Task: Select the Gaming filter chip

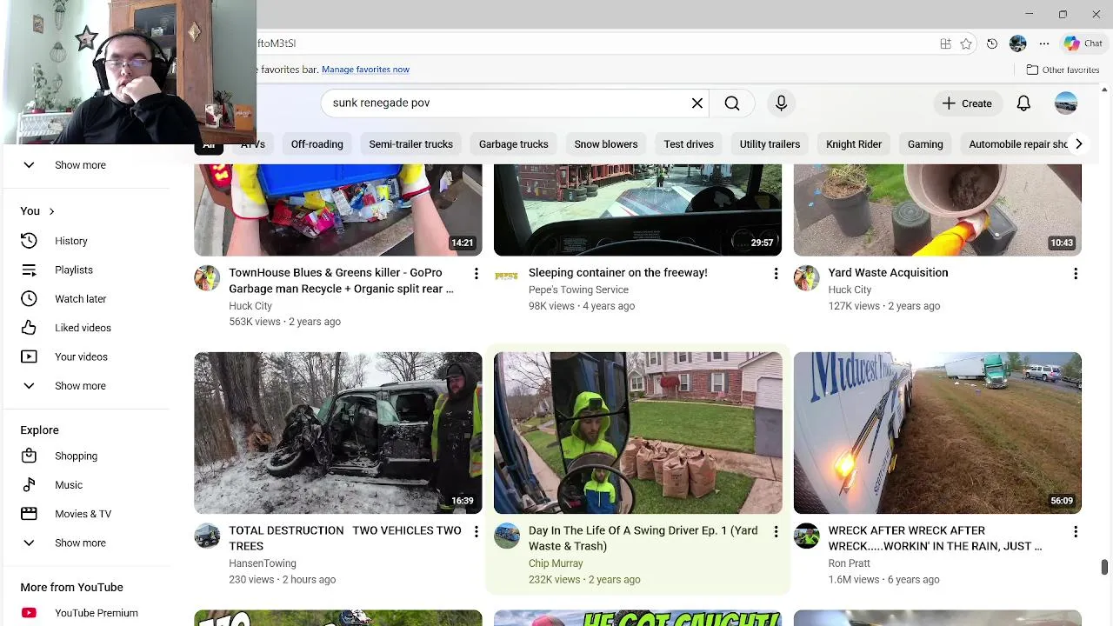Action: coord(925,144)
